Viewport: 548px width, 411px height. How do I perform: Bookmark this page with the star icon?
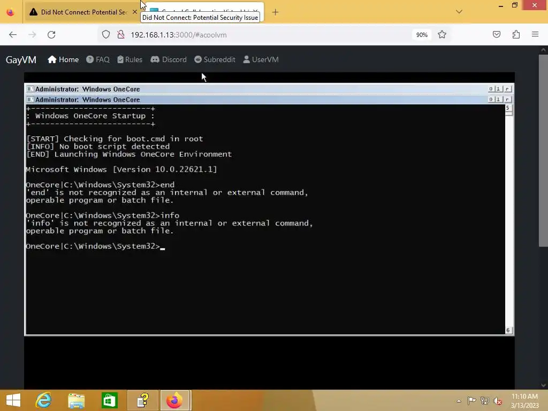pyautogui.click(x=442, y=35)
